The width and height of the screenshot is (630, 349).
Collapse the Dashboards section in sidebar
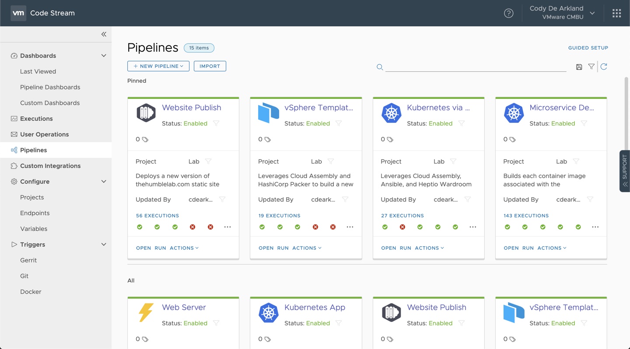point(104,56)
